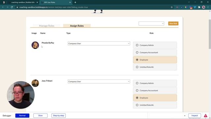Viewport: 211px width, 119px height.
Task: Open the Chrome three-dot menu
Action: (x=208, y=7)
